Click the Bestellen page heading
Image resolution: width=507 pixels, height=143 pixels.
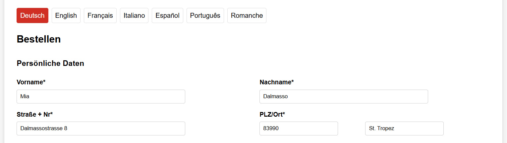[38, 39]
